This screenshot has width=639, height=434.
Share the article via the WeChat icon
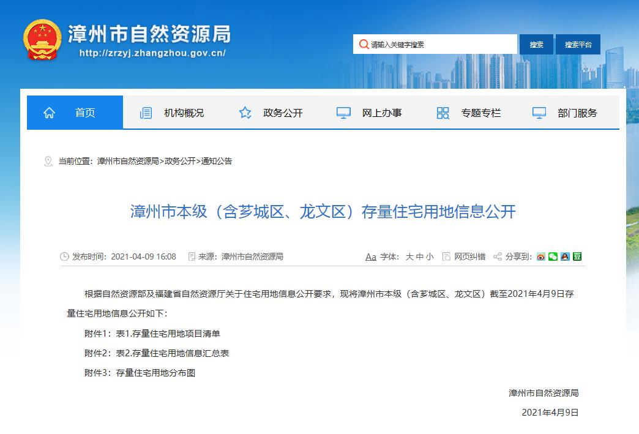(553, 256)
